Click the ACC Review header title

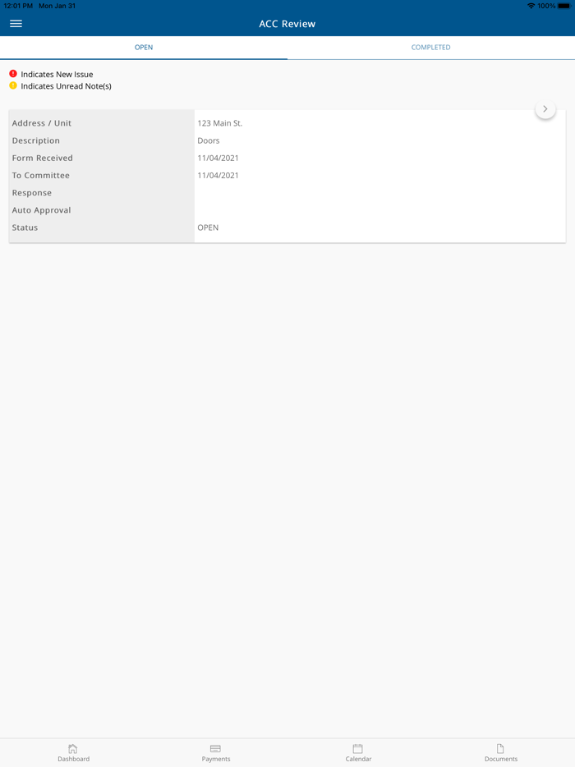(287, 24)
